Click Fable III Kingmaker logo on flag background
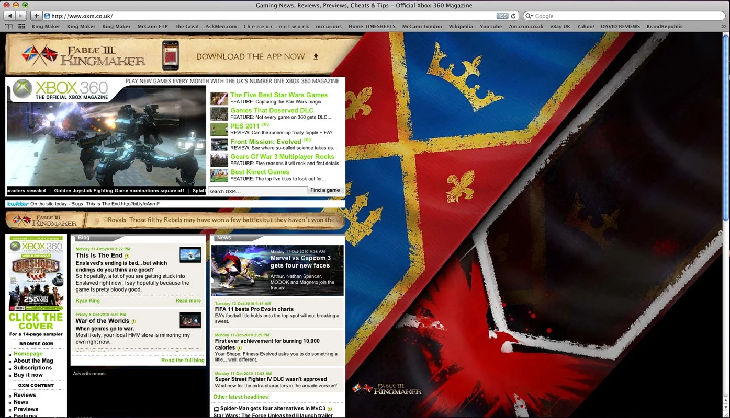730x418 pixels. [387, 389]
